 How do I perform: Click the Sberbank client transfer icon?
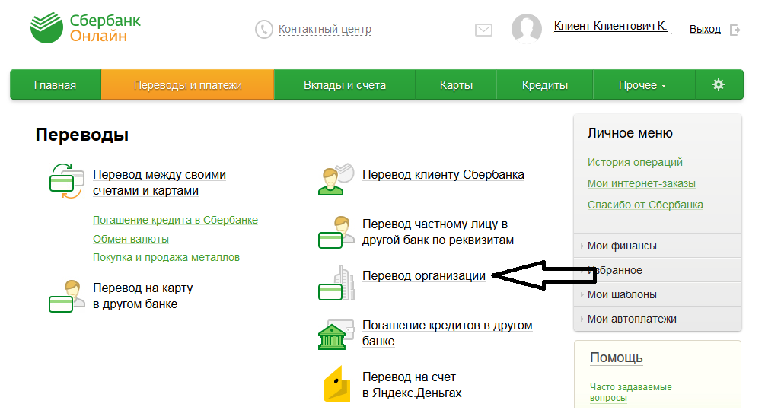[336, 180]
